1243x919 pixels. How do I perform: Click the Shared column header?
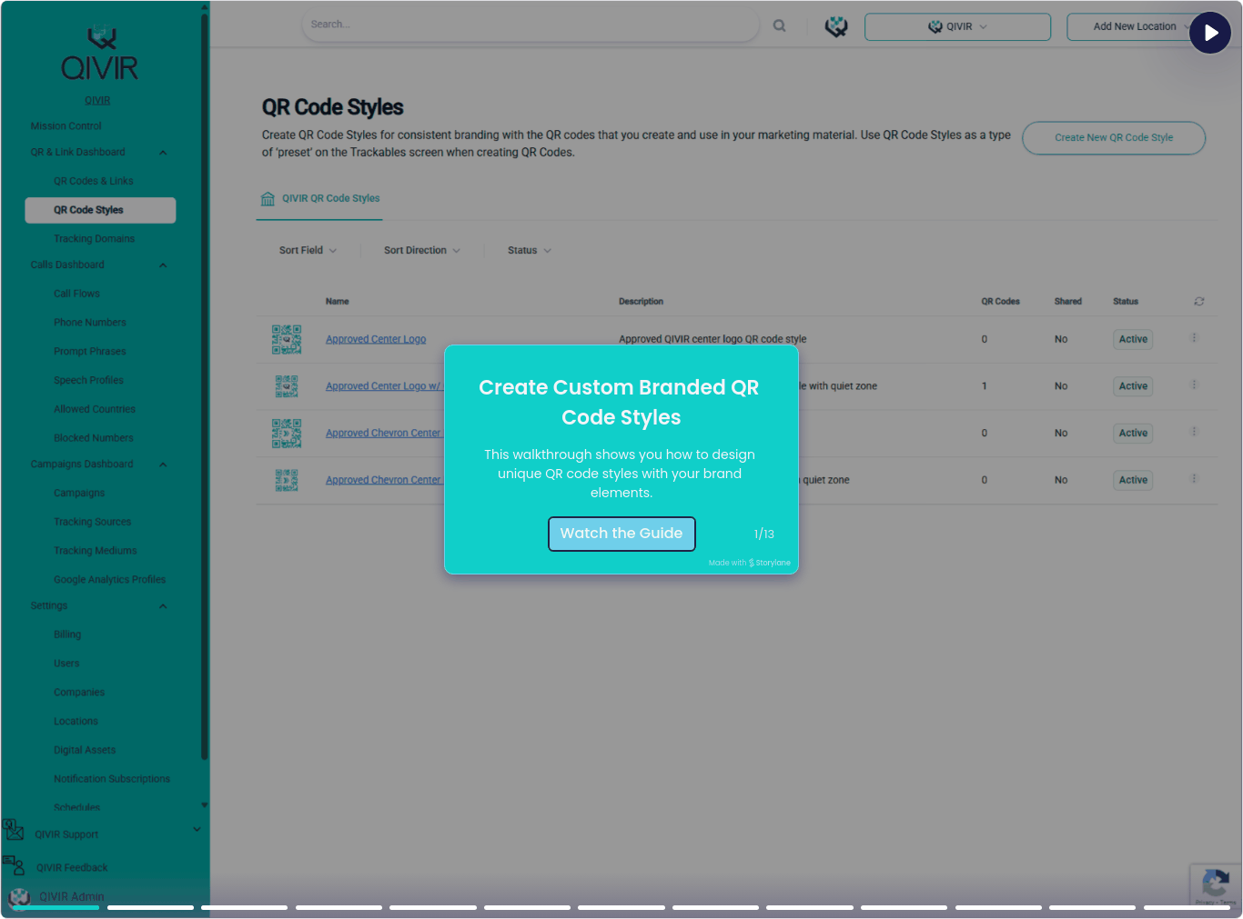(x=1068, y=302)
